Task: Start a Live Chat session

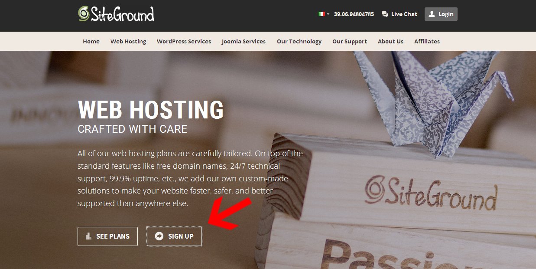Action: (399, 14)
